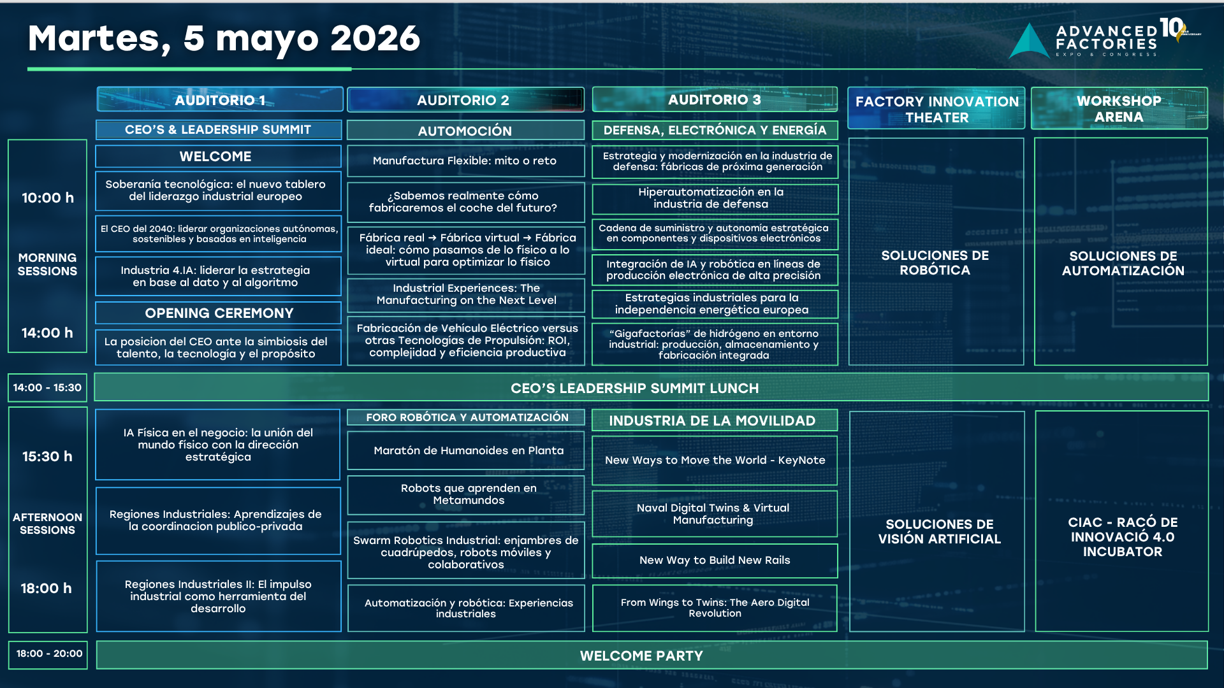
Task: Select the Soluciones de Robótica panel
Action: (935, 262)
